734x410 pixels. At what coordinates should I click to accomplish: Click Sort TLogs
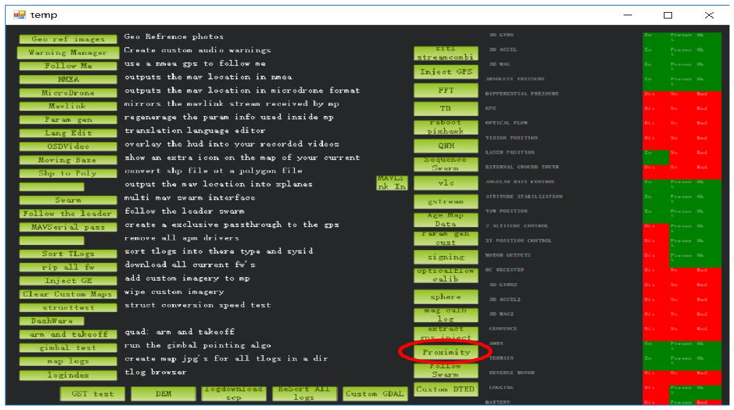[68, 254]
